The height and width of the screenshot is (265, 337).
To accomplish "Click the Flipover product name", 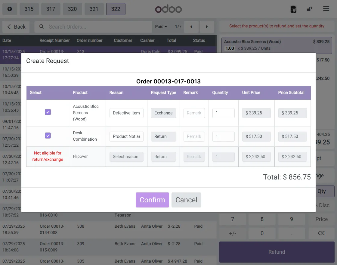I will coord(80,156).
